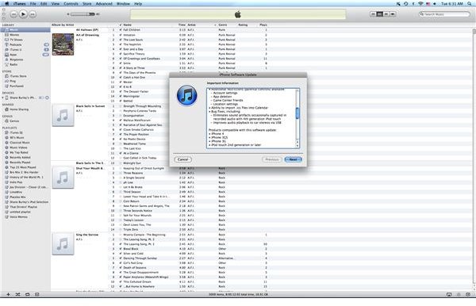Viewport: 476px width, 306px height.
Task: Open the Controls menu
Action: tap(71, 4)
